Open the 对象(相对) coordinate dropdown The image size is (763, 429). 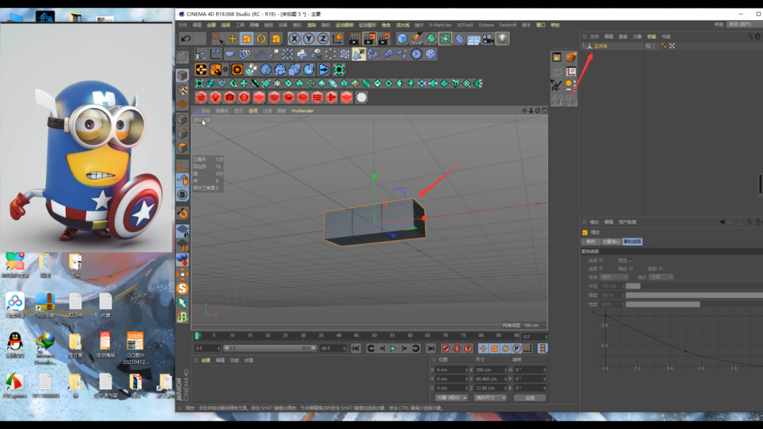coord(451,398)
